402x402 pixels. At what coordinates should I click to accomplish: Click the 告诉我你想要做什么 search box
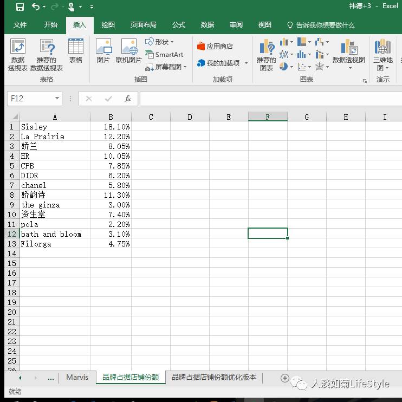[322, 25]
